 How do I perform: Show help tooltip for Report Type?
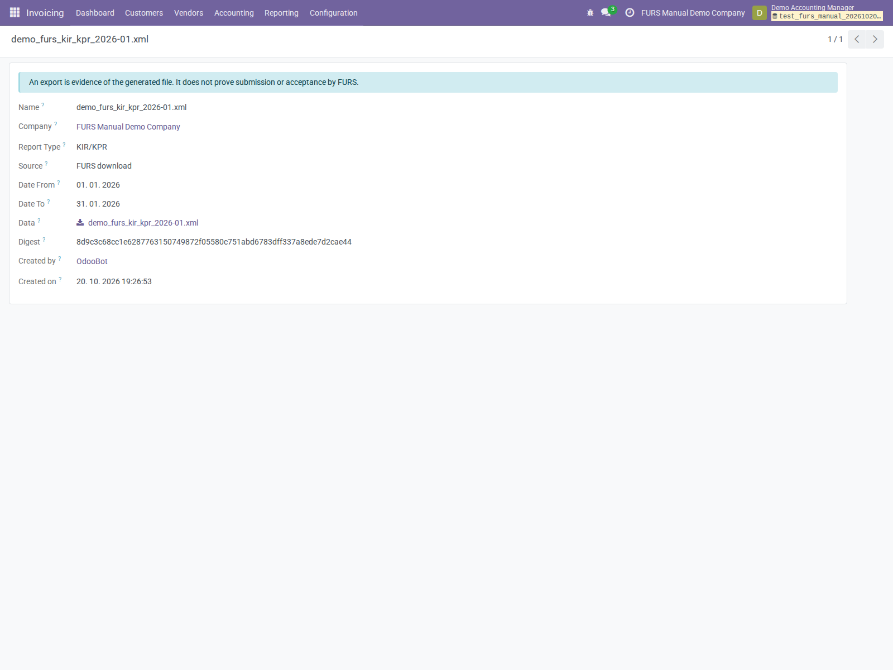click(64, 144)
